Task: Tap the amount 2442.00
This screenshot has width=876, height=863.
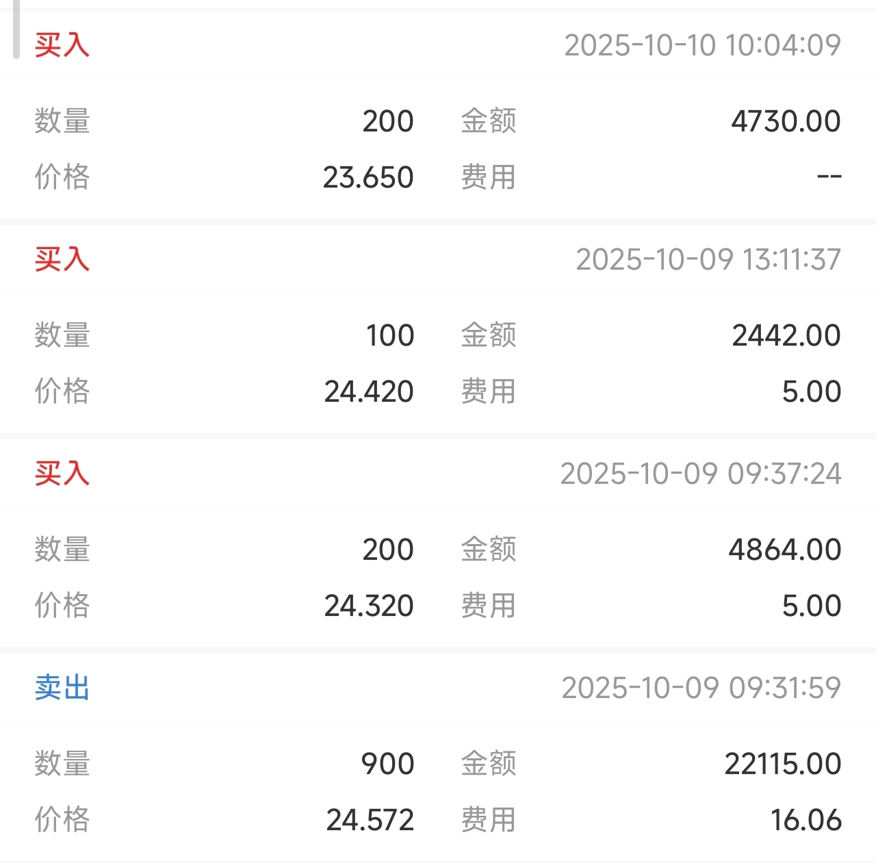Action: point(786,335)
